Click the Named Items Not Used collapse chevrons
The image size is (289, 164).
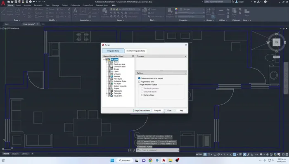tap(133, 56)
